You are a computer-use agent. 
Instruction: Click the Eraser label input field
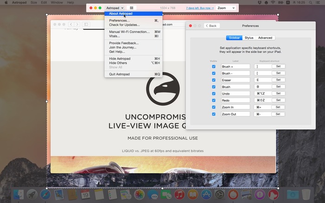pos(235,80)
